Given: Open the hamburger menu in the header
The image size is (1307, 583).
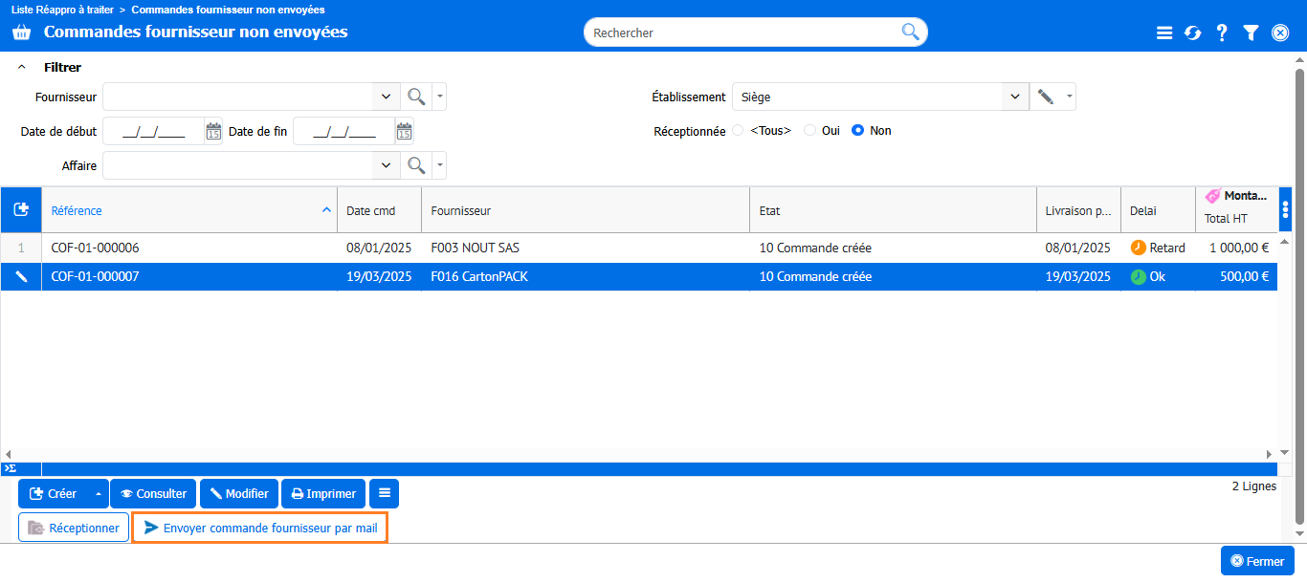Looking at the screenshot, I should [1164, 32].
